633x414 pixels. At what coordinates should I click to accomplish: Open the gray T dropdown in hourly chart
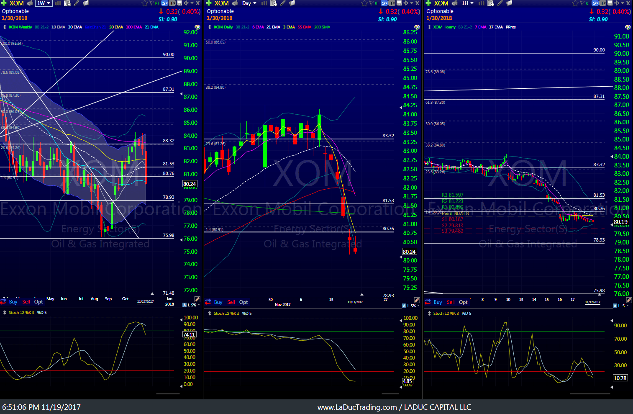point(602,3)
